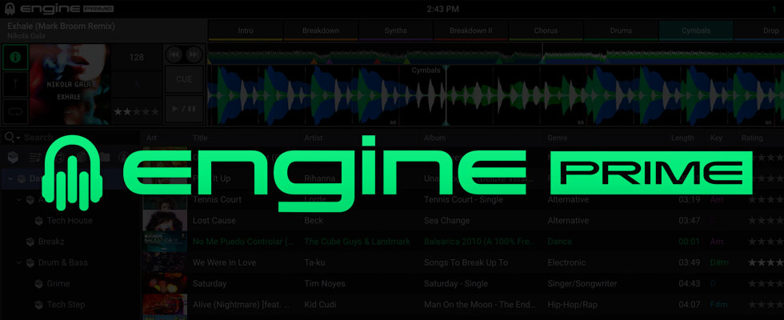Viewport: 784px width, 320px height.
Task: Jump to the Breakdown cue tab
Action: pos(321,30)
